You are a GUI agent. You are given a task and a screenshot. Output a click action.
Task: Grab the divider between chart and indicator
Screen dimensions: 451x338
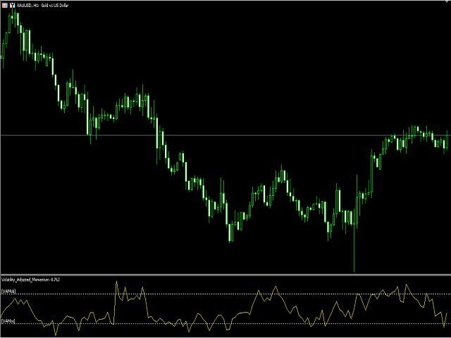click(225, 275)
